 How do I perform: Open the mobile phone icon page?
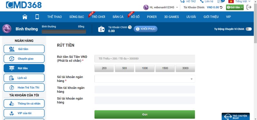(37, 17)
